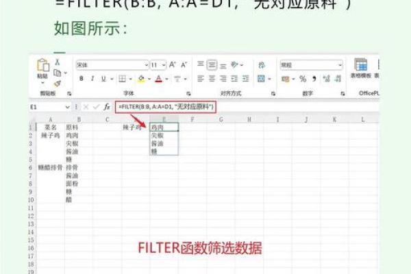Image resolution: width=411 pixels, height=274 pixels.
Task: Toggle the Middle Align button
Action: click(212, 65)
